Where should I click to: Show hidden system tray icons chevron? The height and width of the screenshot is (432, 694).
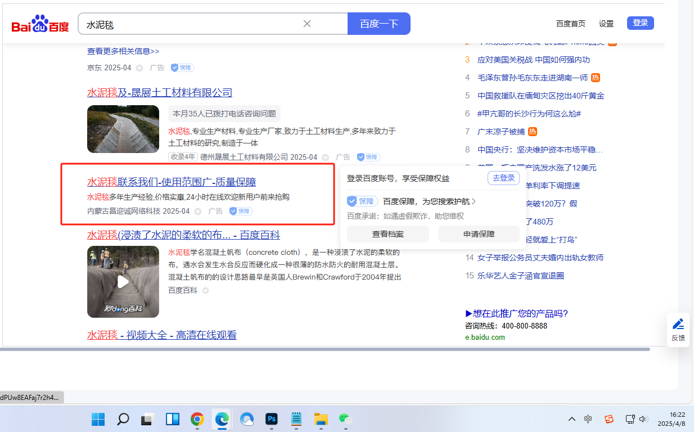pyautogui.click(x=572, y=419)
